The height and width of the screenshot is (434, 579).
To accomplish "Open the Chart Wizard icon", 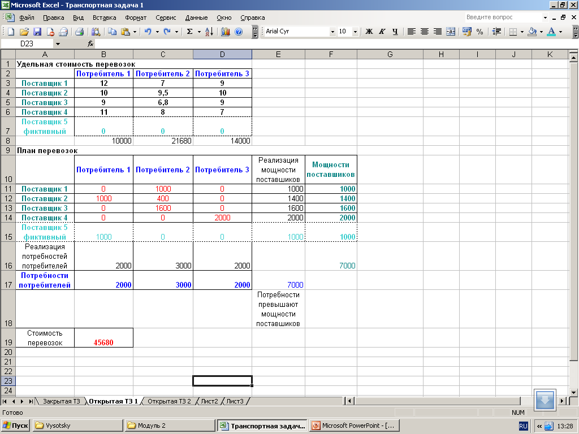I will pos(225,32).
